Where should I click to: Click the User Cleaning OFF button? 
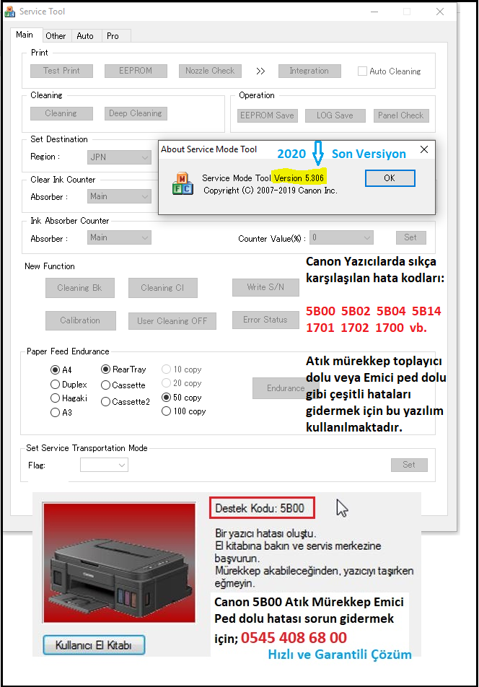[x=172, y=320]
